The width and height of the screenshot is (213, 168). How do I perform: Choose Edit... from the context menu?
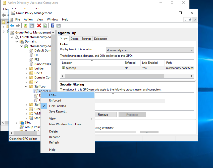coord(53,95)
